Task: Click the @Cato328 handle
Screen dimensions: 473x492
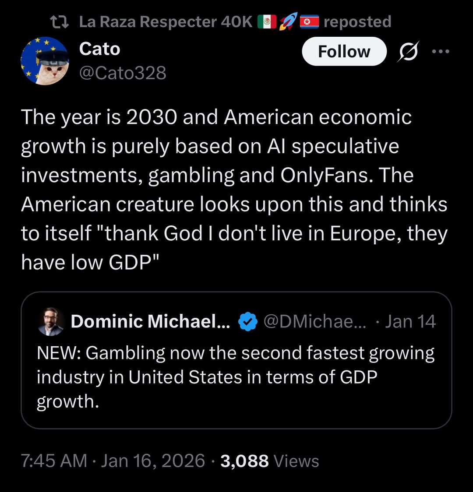Action: coord(123,73)
